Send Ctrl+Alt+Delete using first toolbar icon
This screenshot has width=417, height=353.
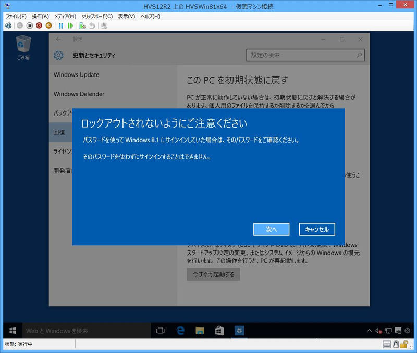[8, 26]
